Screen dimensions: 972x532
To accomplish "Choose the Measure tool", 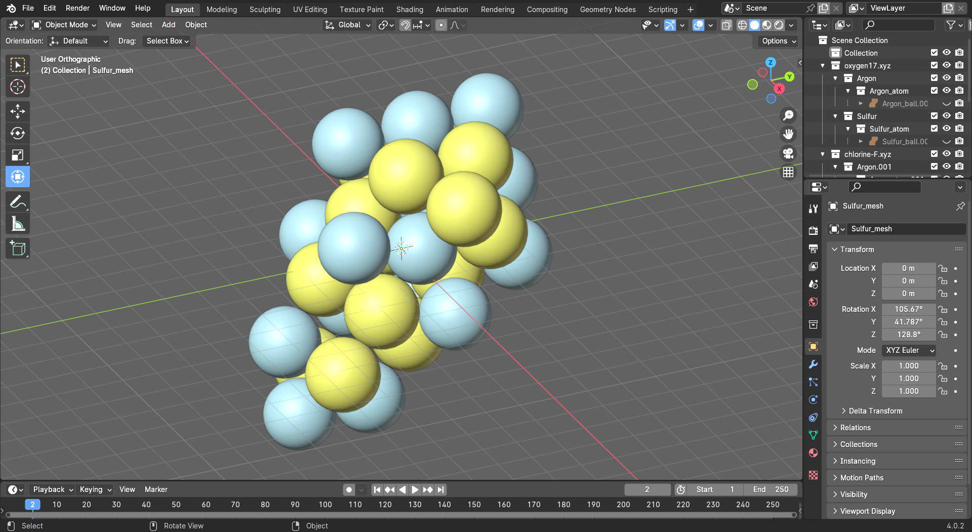I will (x=18, y=224).
